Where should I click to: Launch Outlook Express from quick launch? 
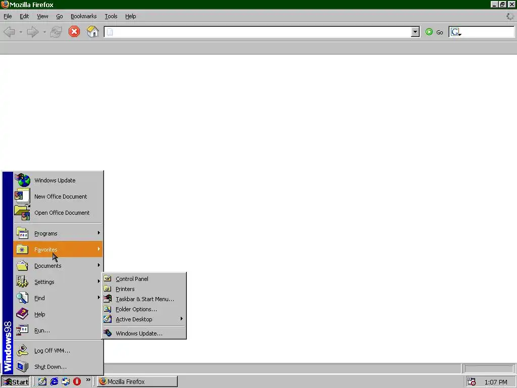click(66, 381)
